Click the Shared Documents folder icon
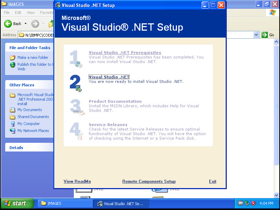This screenshot has width=280, height=210. click(13, 117)
